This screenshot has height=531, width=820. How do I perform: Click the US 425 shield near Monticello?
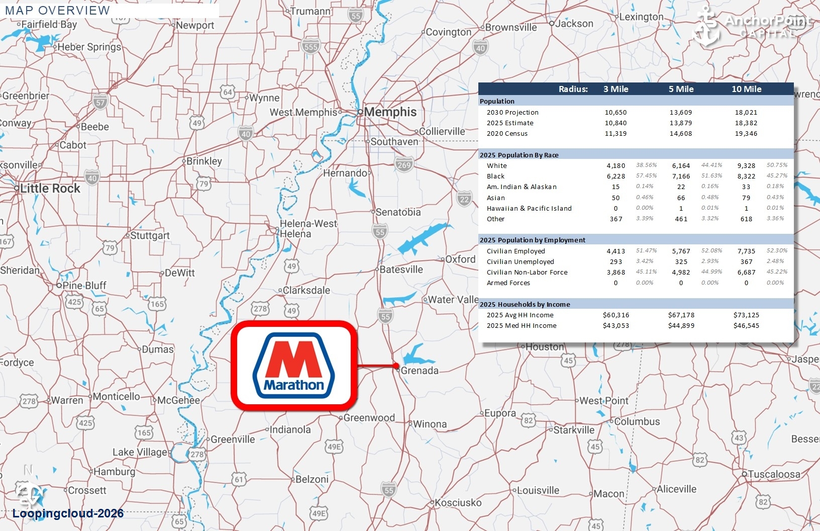click(85, 422)
